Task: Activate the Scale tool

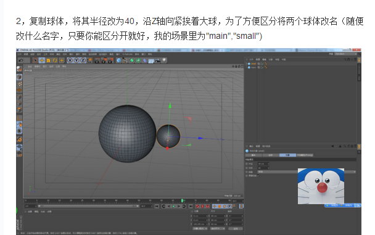Action: click(x=48, y=60)
